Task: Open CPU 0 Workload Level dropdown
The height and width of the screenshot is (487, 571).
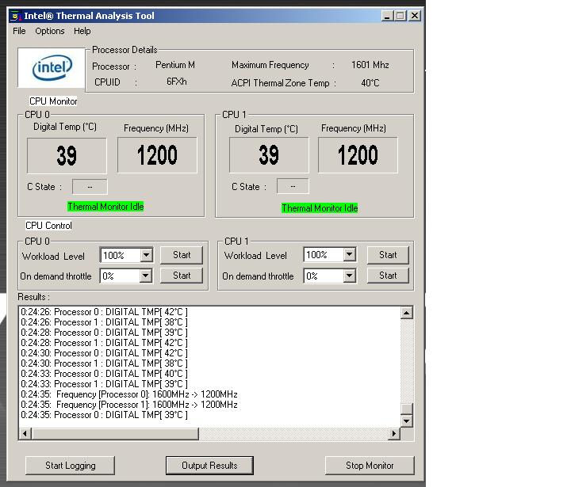Action: (x=147, y=255)
